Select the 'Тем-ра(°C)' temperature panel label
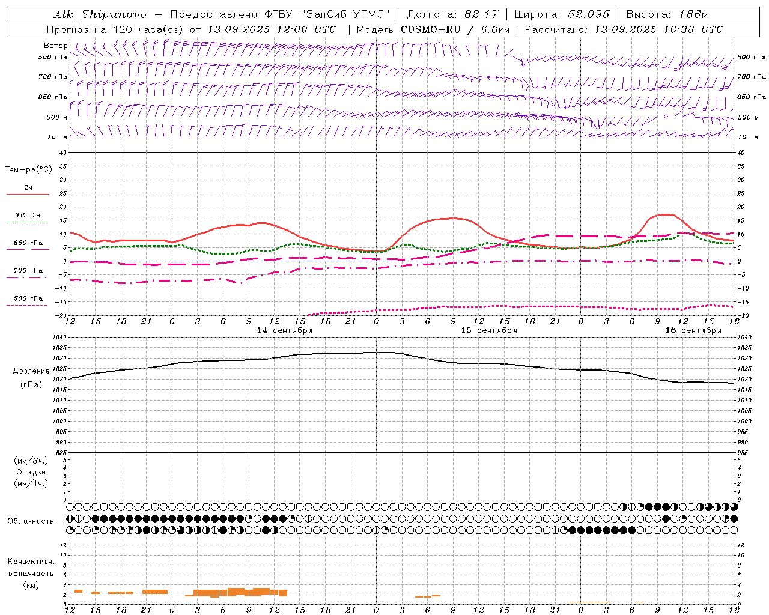Image resolution: width=769 pixels, height=615 pixels. (x=28, y=170)
